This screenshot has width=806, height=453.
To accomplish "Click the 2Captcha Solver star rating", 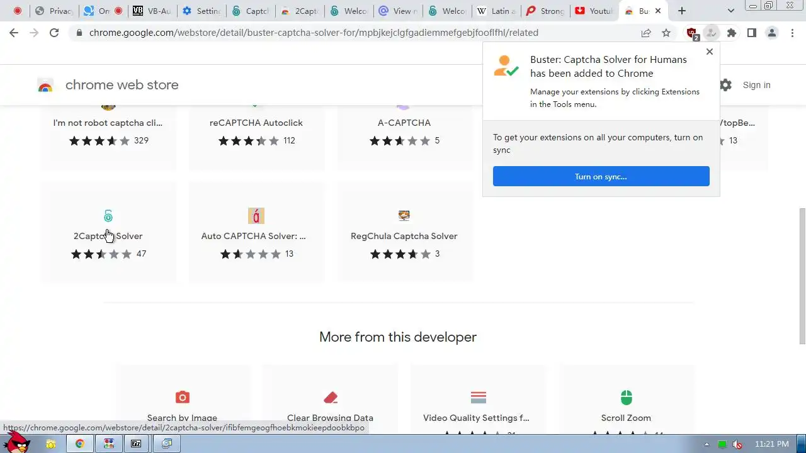I will (x=101, y=254).
